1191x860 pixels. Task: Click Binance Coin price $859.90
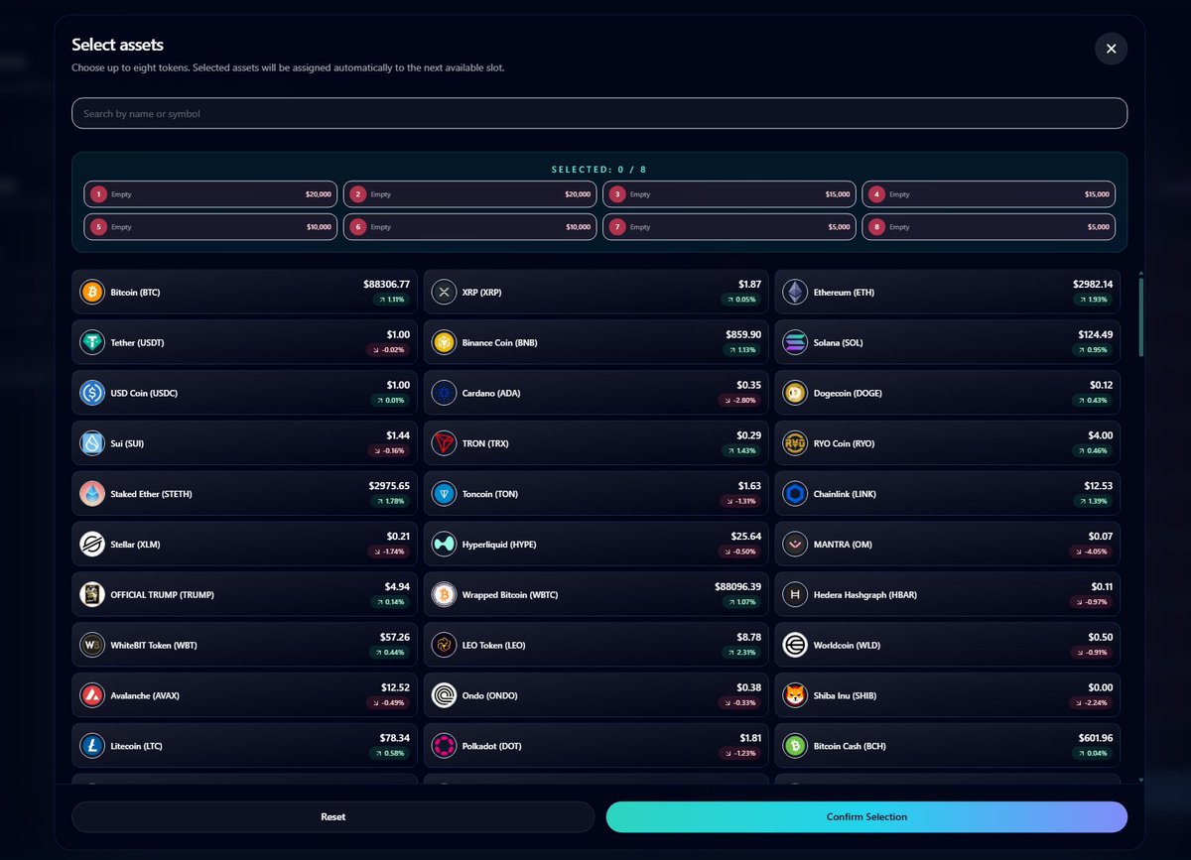coord(743,334)
